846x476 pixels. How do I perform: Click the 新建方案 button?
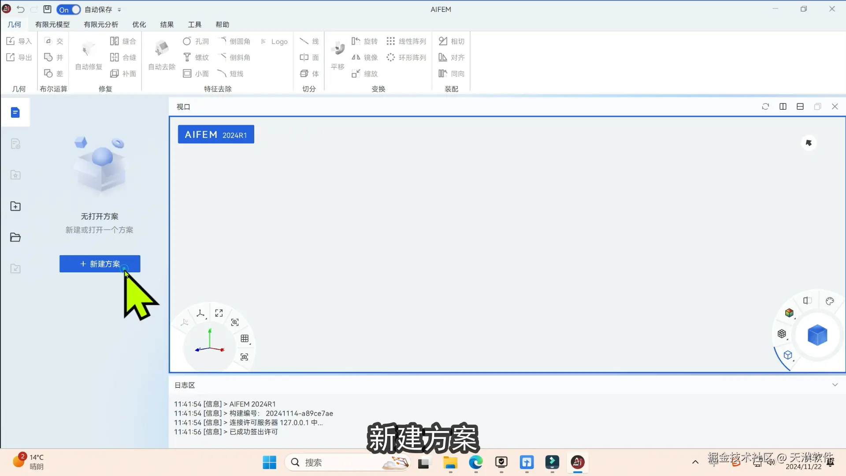[100, 264]
